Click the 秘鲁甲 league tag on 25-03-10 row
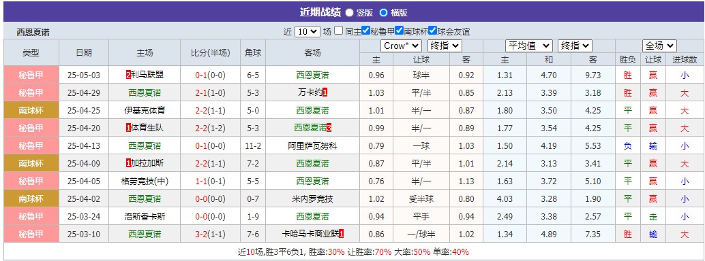 tap(31, 234)
